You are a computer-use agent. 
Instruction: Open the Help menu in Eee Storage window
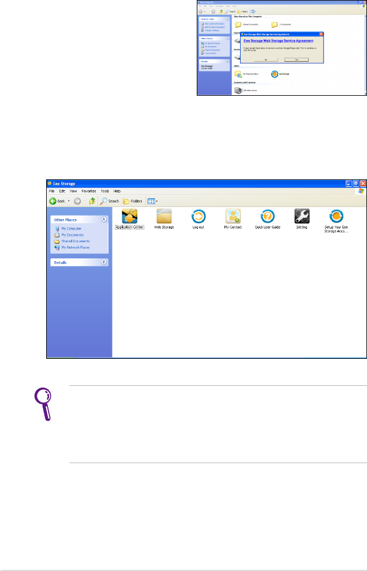117,191
